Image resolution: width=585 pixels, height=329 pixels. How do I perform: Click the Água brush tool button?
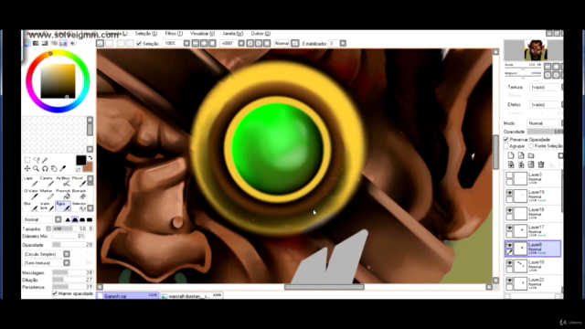pyautogui.click(x=63, y=207)
